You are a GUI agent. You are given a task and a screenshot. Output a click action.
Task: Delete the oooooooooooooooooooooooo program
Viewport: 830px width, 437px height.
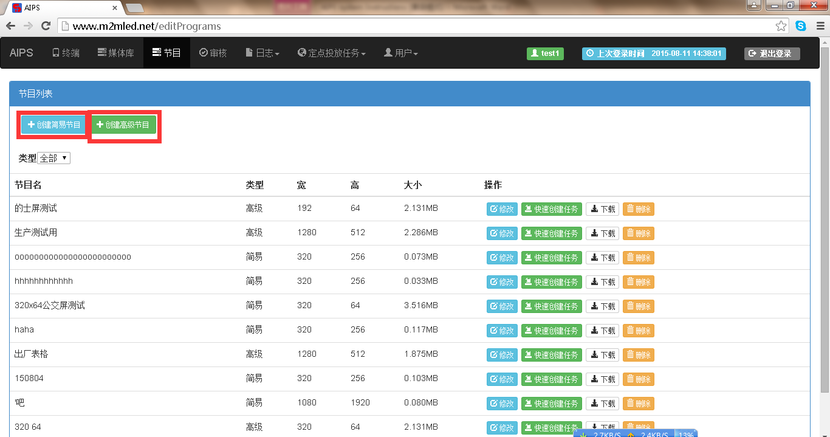[639, 258]
